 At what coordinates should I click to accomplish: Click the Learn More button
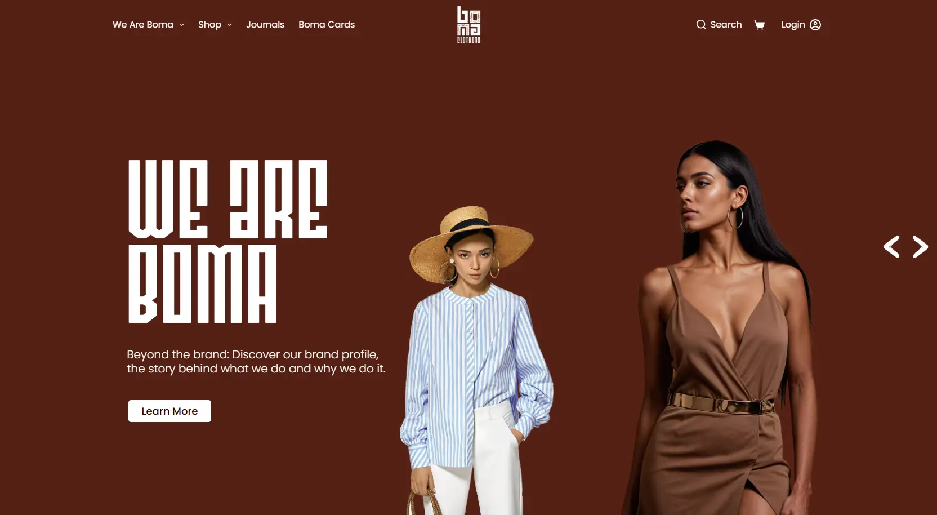pos(169,411)
